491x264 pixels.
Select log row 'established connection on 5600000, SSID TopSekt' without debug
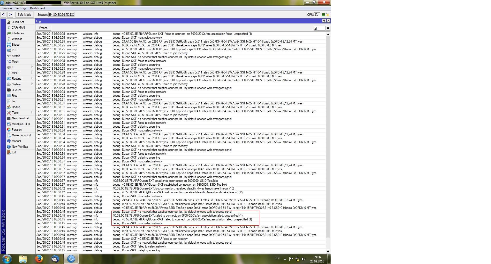click(x=180, y=181)
